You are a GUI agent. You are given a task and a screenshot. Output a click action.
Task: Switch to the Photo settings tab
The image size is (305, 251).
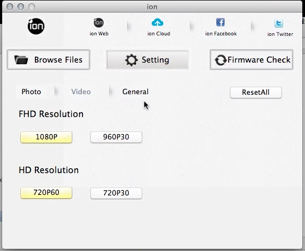tap(31, 91)
